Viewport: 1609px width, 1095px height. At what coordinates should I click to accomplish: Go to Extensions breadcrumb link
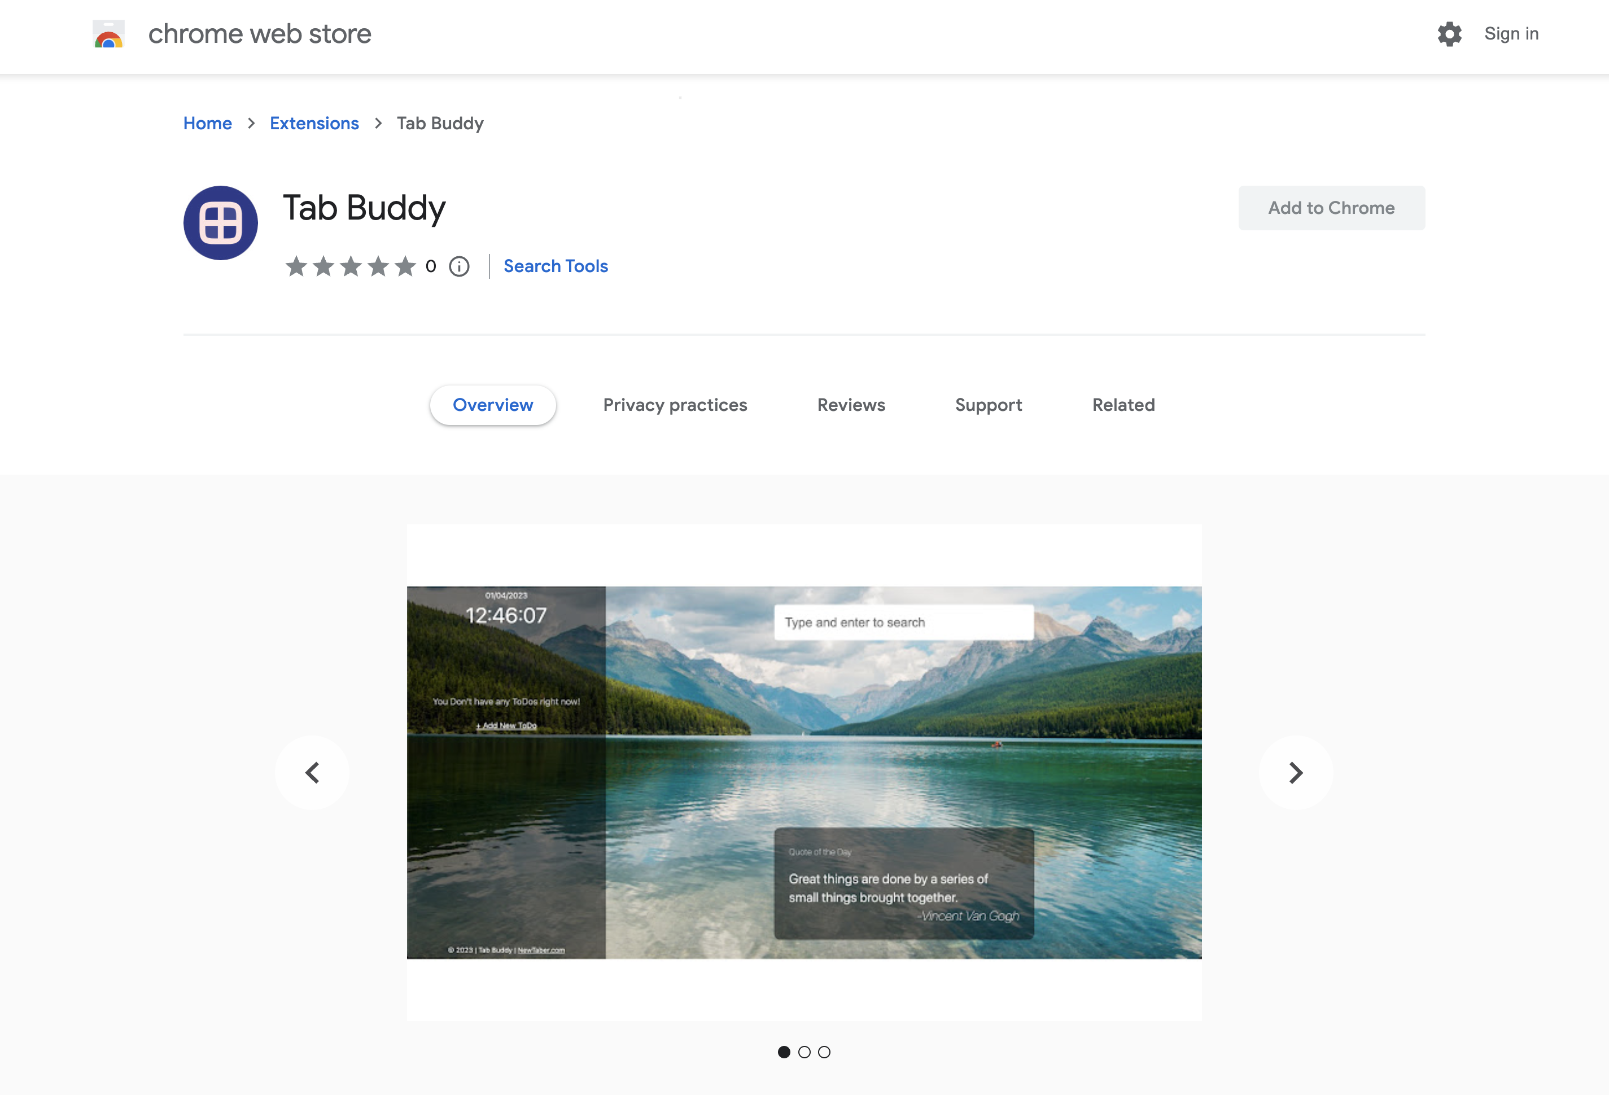[314, 123]
